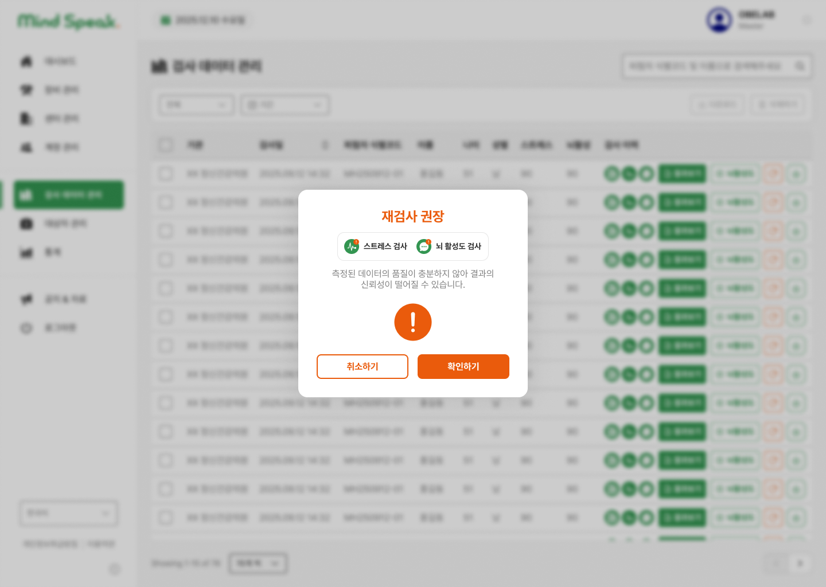Screen dimensions: 826x587
Task: Open the user profile avatar in header
Action: (x=719, y=20)
